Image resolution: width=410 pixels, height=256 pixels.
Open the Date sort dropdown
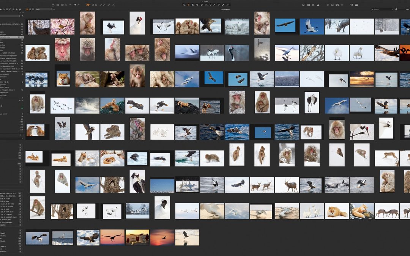(43, 9)
